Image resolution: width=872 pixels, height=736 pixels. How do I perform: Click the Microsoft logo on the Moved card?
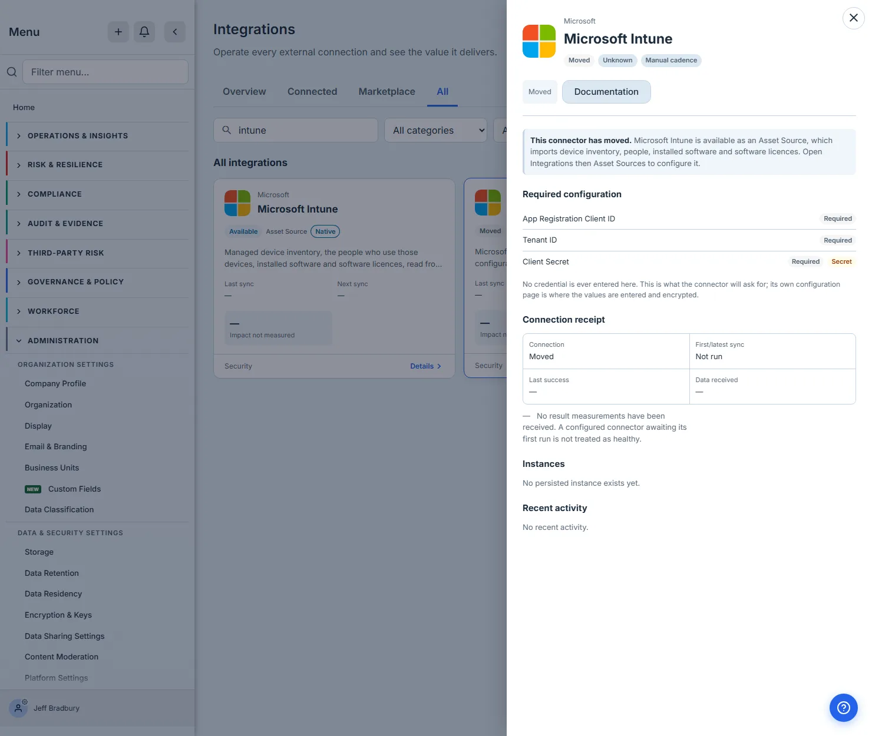[488, 203]
